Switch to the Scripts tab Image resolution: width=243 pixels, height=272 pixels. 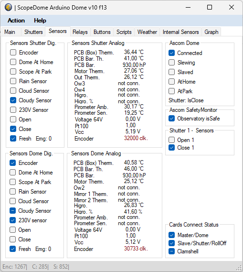(124, 32)
